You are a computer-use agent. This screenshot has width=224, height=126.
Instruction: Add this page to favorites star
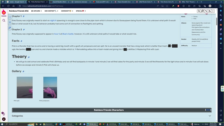click(x=167, y=6)
